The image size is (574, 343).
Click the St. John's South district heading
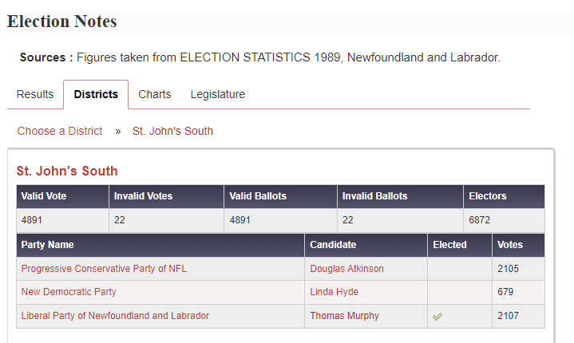click(67, 171)
